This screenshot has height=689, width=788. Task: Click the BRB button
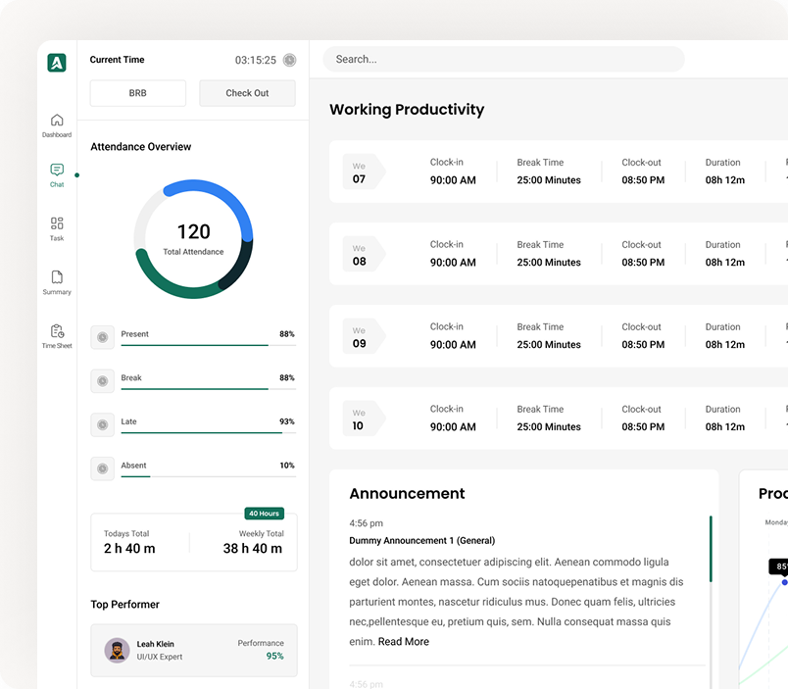(137, 93)
